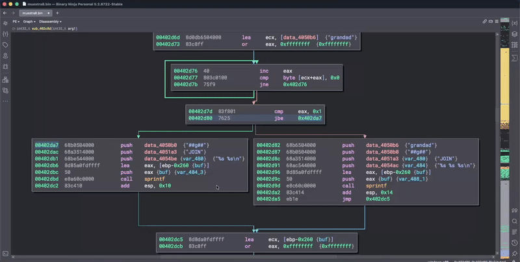
Task: Open the Graph view type dropdown
Action: (x=28, y=21)
